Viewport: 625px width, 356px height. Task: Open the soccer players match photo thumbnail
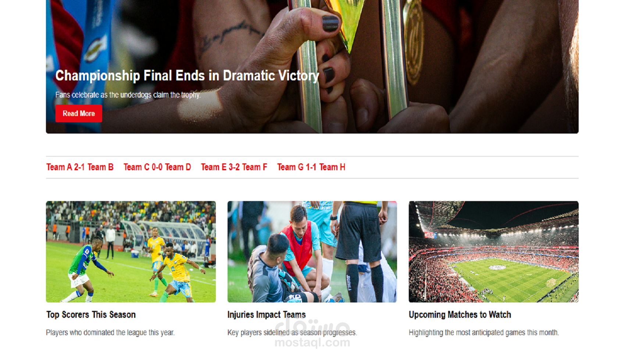click(x=131, y=251)
